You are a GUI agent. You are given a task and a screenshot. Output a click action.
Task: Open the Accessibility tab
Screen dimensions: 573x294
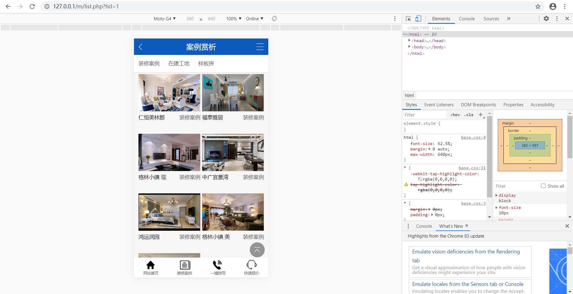543,105
